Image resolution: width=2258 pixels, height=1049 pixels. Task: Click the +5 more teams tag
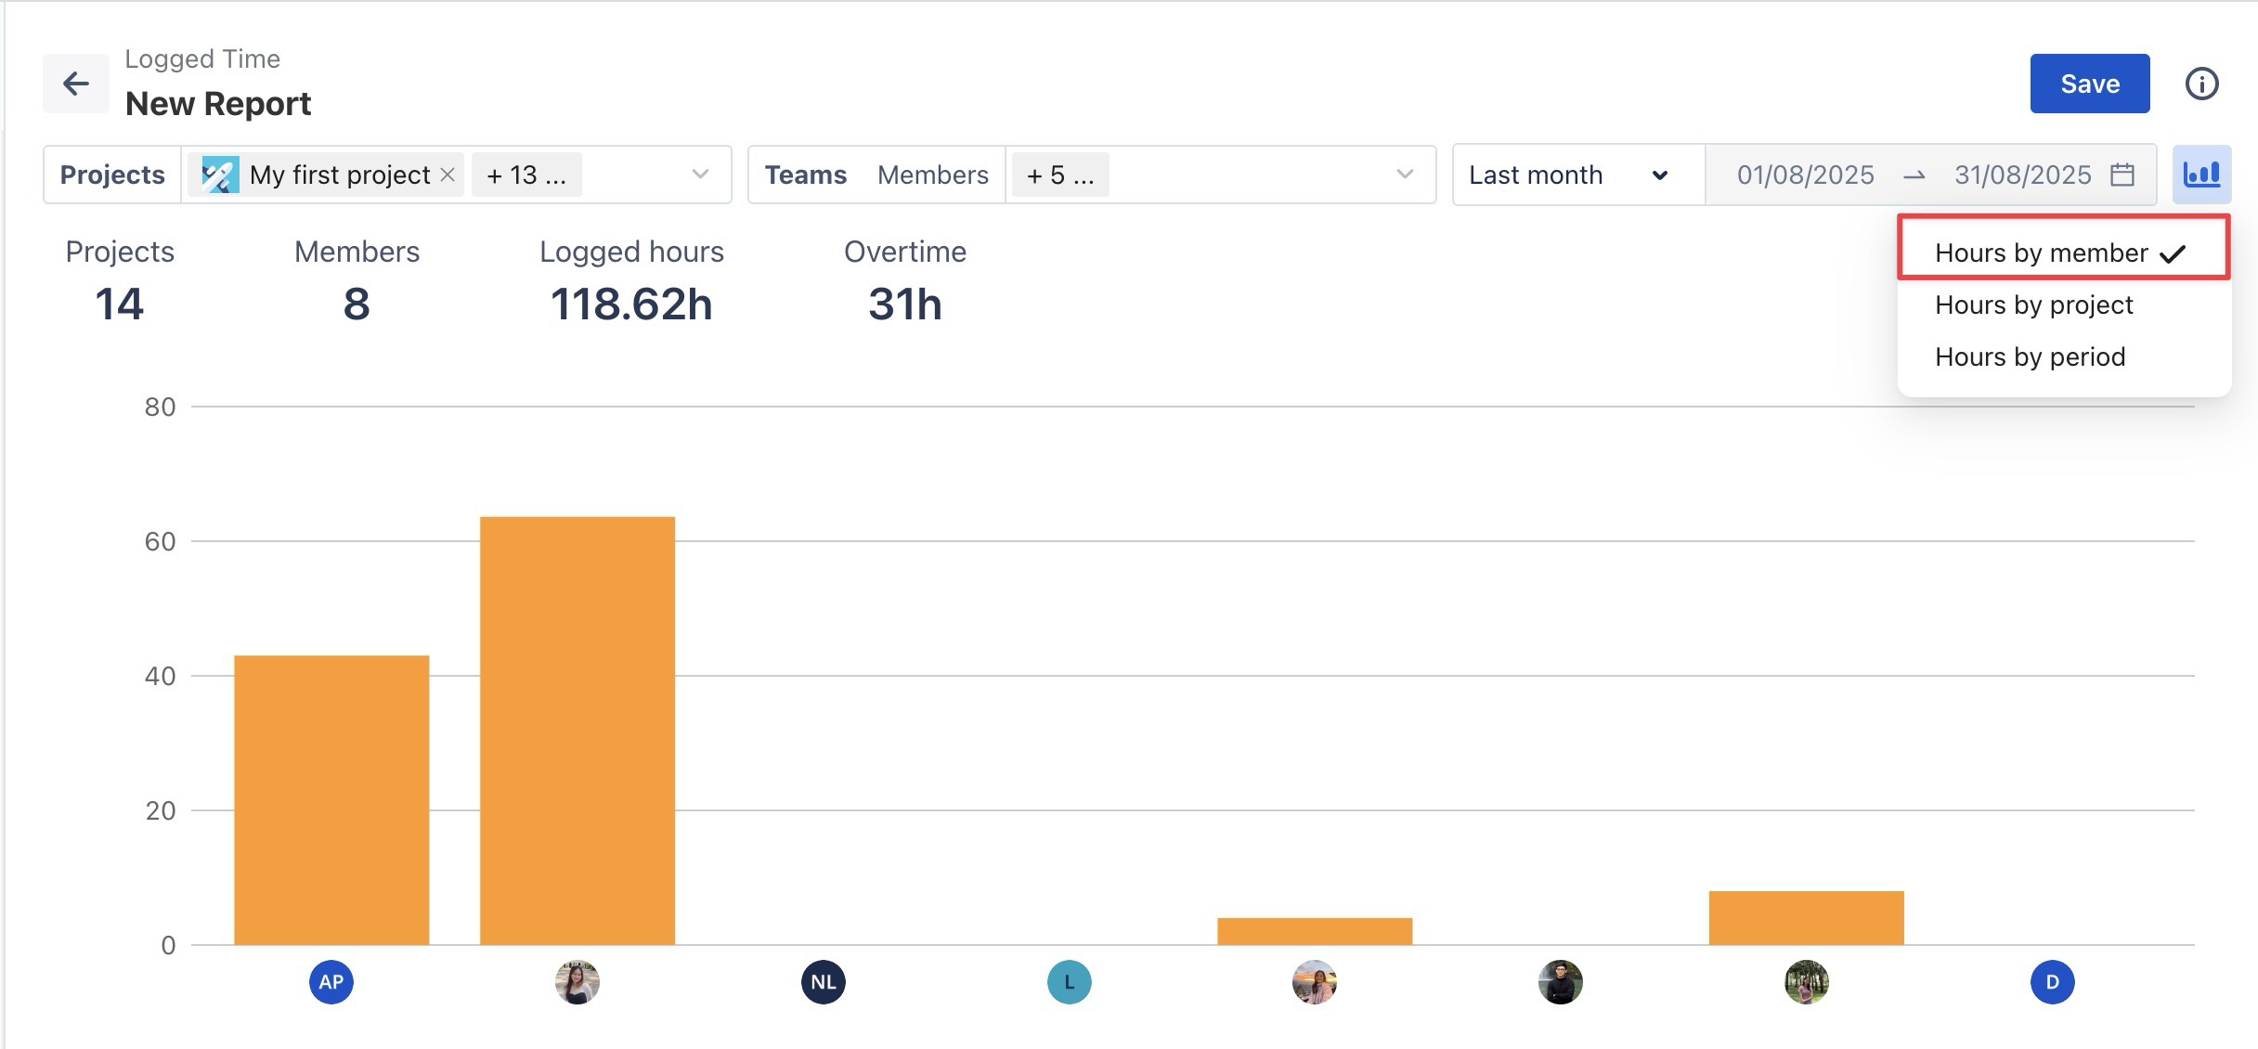(1059, 175)
